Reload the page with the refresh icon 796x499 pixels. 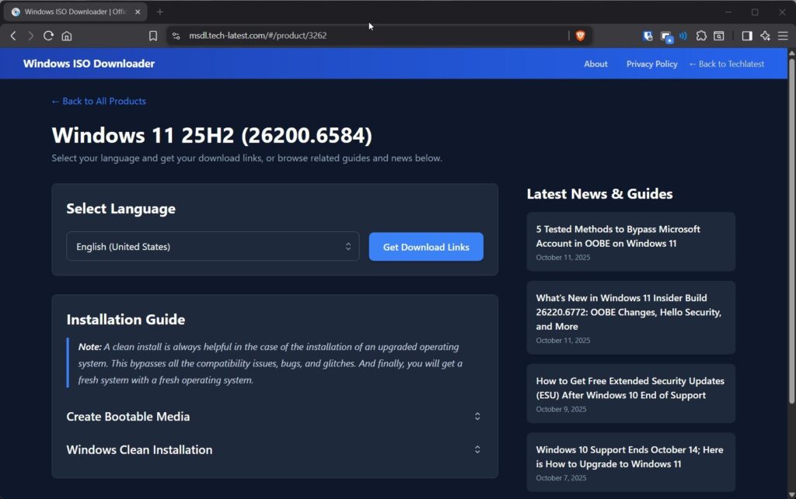(x=48, y=36)
